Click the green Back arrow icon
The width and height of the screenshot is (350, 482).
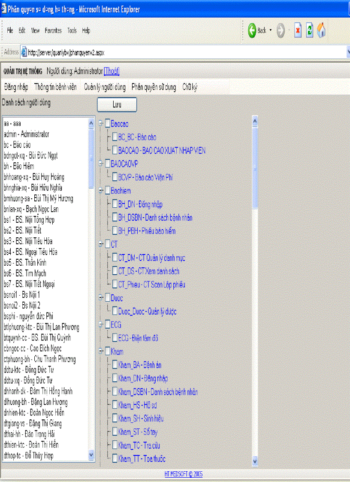(252, 30)
